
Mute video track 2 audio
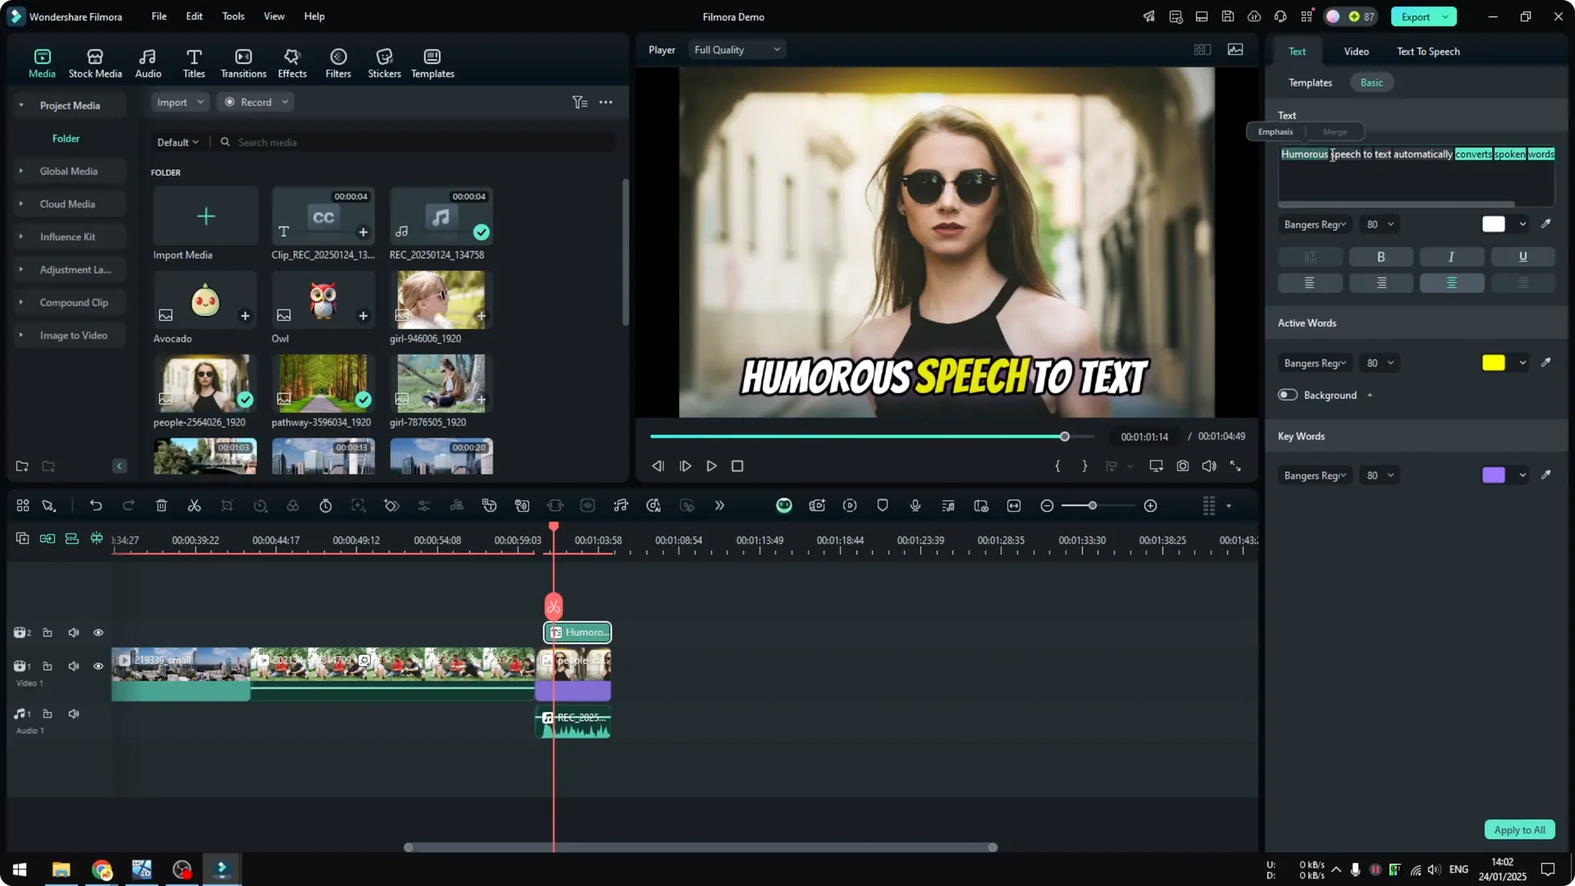[x=74, y=633]
